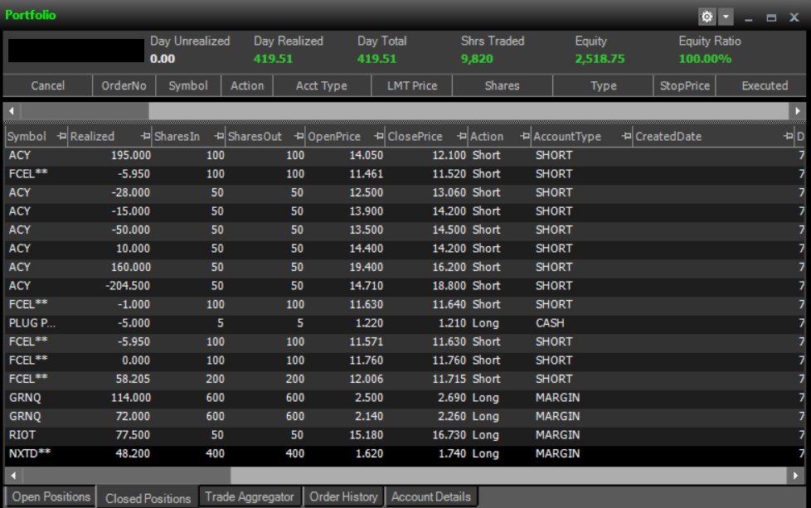Show the Account Details tab
This screenshot has width=811, height=508.
pyautogui.click(x=431, y=496)
